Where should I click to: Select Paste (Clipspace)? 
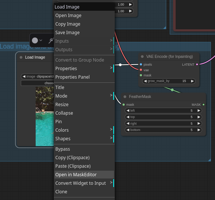pyautogui.click(x=84, y=166)
